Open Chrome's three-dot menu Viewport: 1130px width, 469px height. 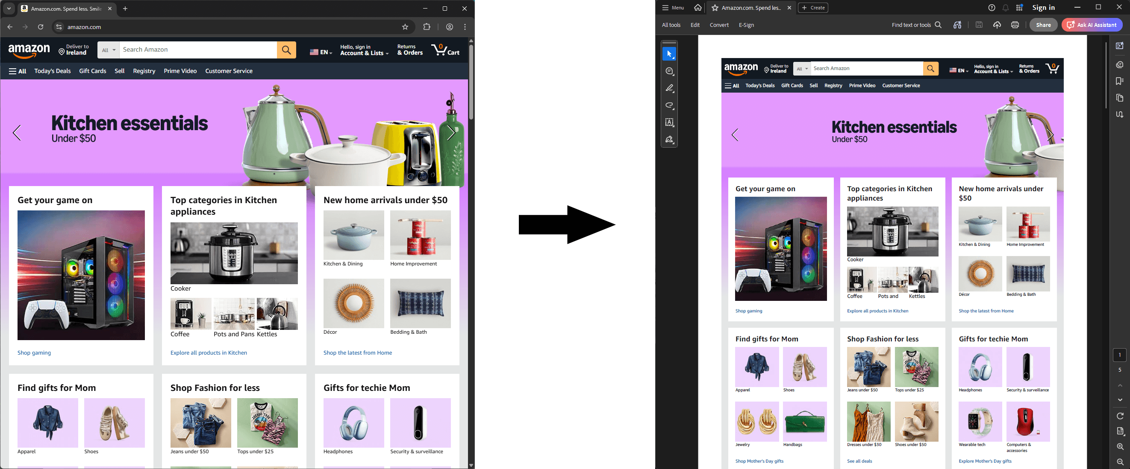(465, 27)
